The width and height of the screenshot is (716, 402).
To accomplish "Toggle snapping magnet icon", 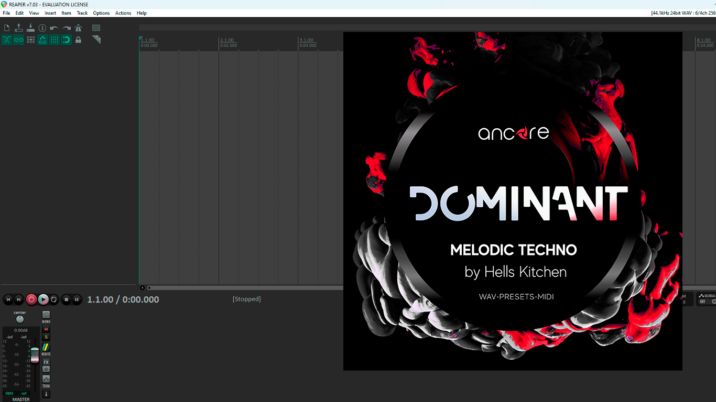I will point(67,40).
